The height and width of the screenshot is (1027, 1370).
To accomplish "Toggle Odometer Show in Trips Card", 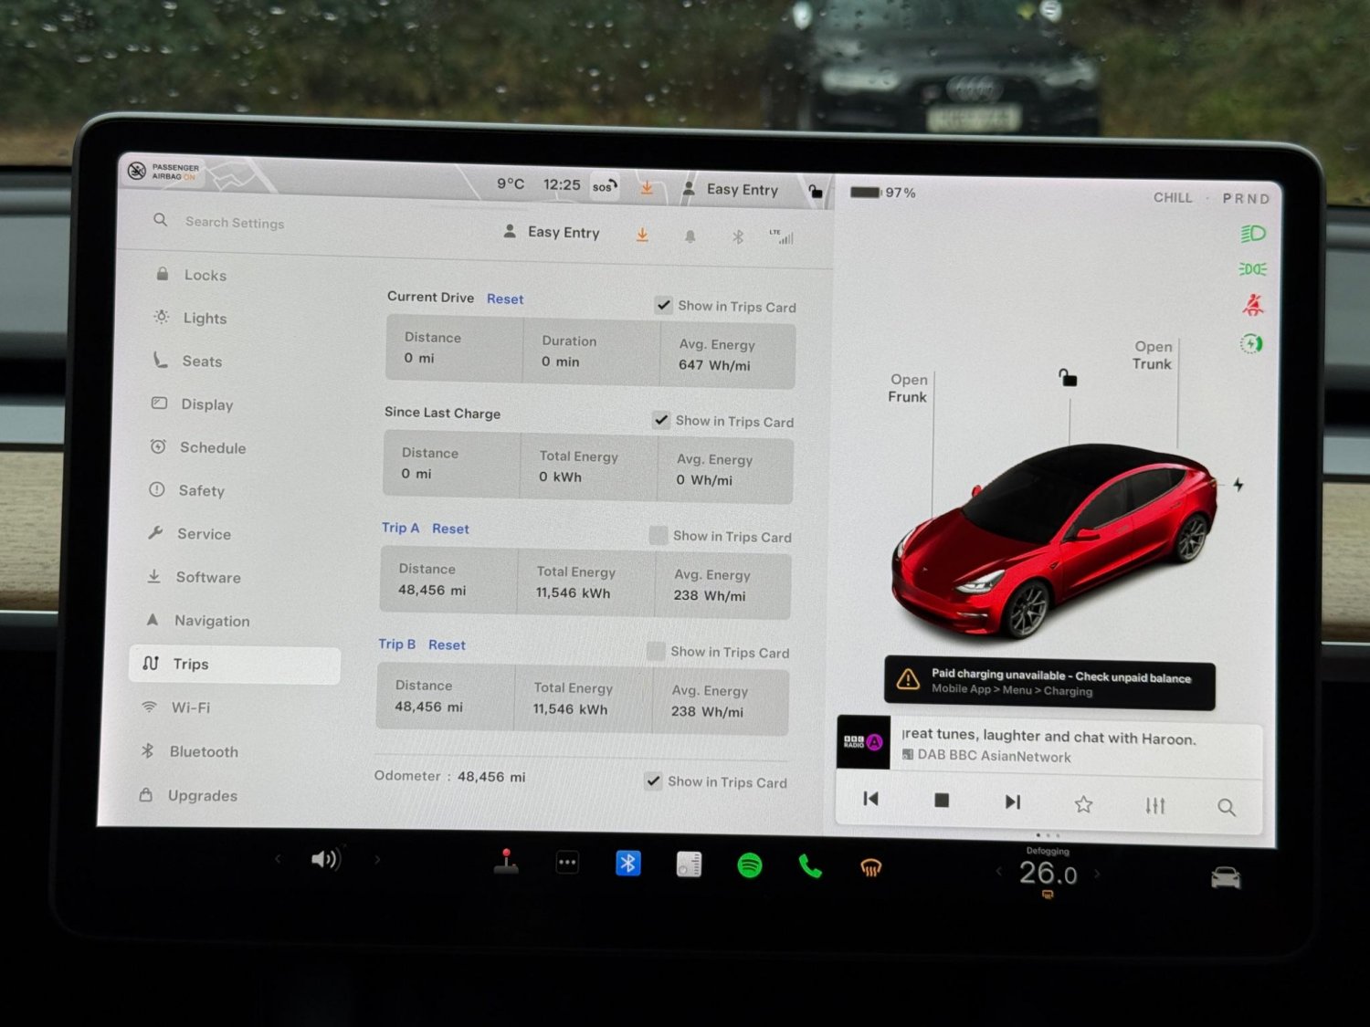I will pyautogui.click(x=653, y=781).
